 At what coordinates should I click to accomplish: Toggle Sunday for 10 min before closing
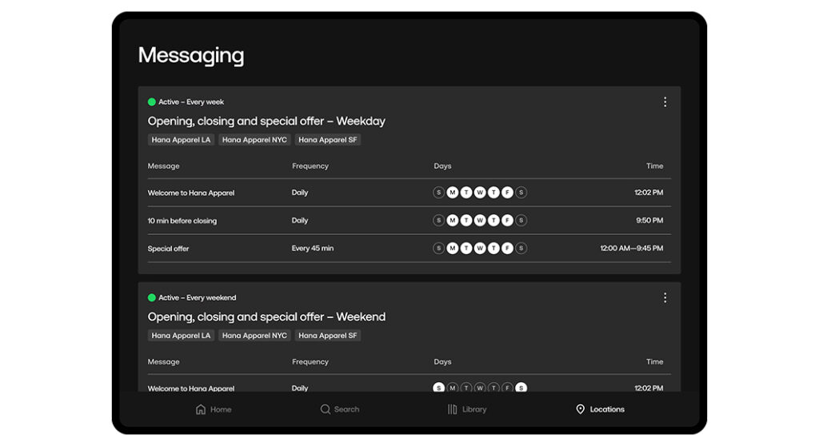(438, 221)
